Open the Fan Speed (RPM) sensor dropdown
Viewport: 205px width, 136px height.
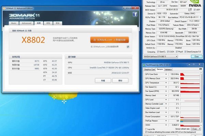166,91
